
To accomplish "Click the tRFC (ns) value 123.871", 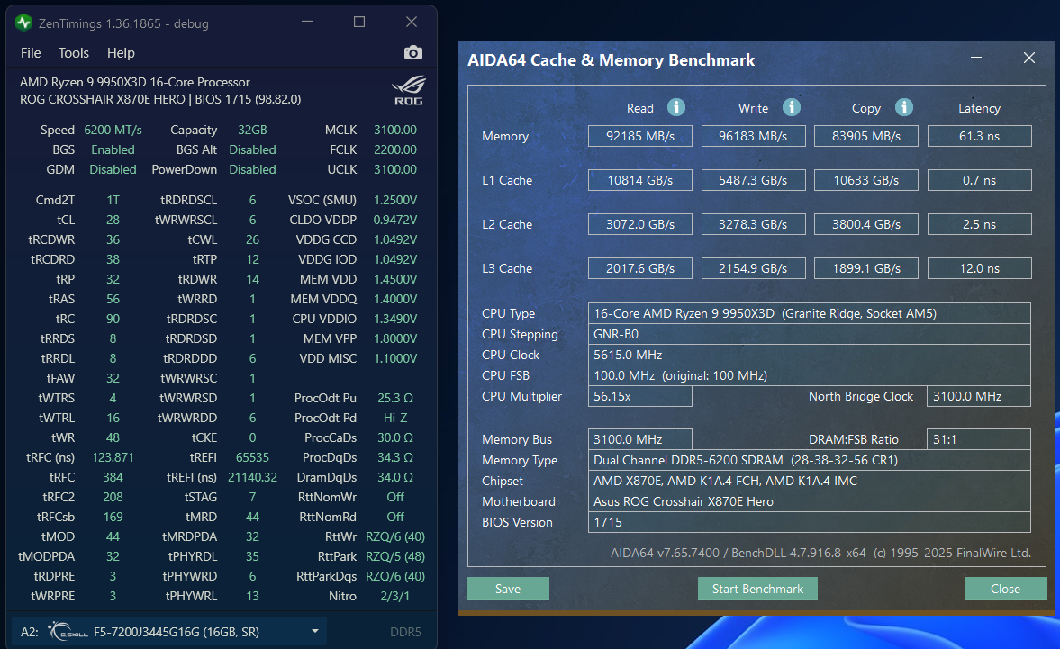I will 113,457.
